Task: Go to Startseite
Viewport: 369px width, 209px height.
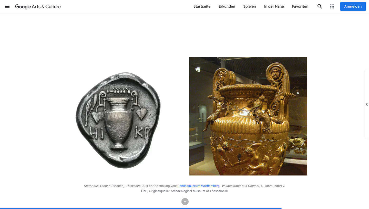Action: pyautogui.click(x=202, y=6)
